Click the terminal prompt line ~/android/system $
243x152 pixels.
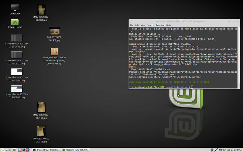tap(161, 87)
